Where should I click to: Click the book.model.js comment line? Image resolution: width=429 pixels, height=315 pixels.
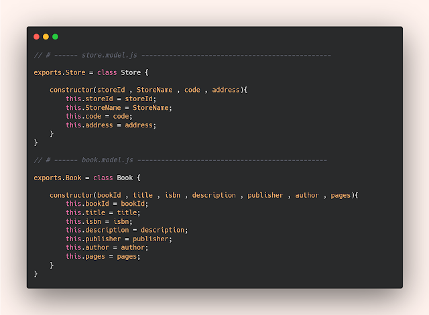pyautogui.click(x=180, y=160)
